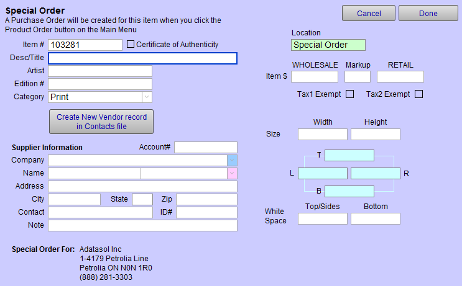Open the Category dropdown showing Print
This screenshot has width=462, height=286.
(x=147, y=97)
